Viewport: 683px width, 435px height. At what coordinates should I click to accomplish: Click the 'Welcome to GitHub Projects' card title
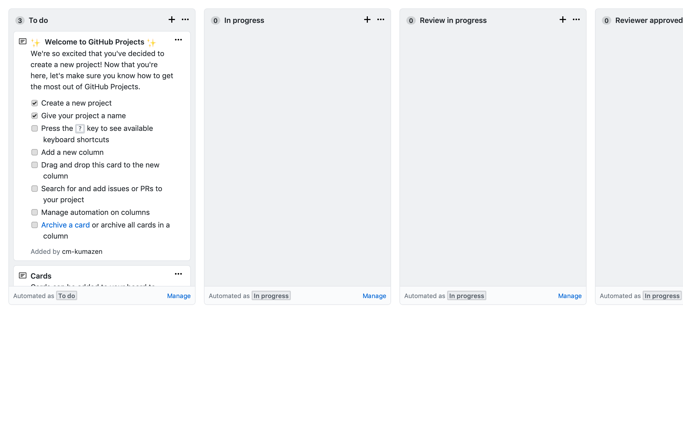coord(94,42)
